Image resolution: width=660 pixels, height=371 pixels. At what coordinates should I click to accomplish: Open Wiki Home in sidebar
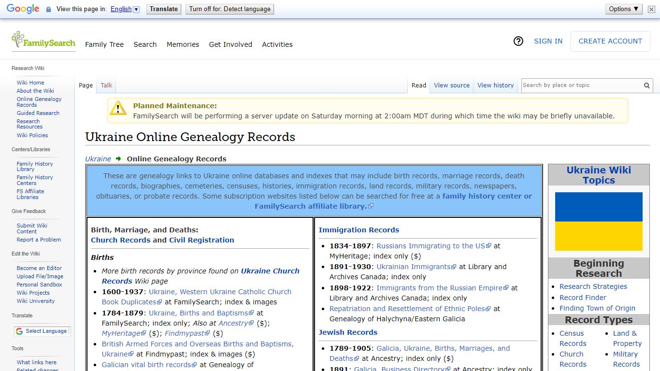(x=30, y=83)
